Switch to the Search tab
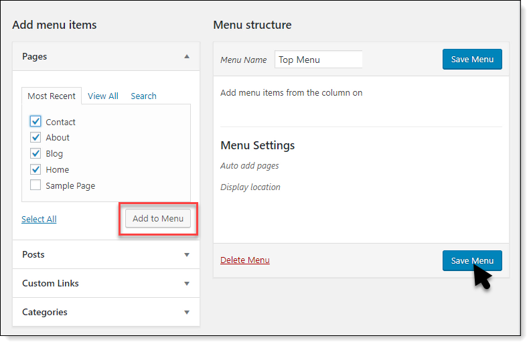This screenshot has height=346, width=531. click(143, 96)
